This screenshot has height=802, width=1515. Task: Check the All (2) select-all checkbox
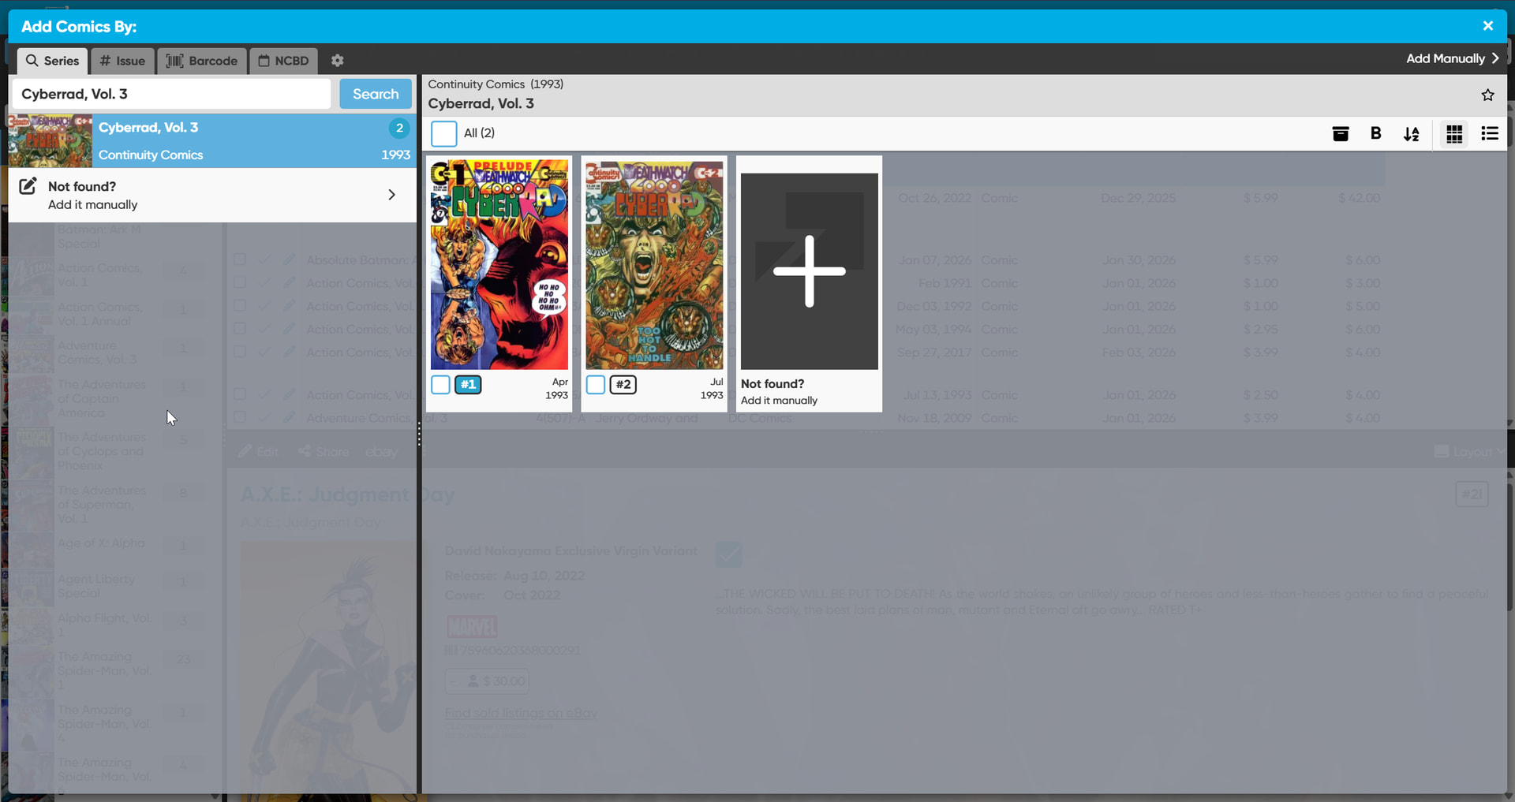443,133
